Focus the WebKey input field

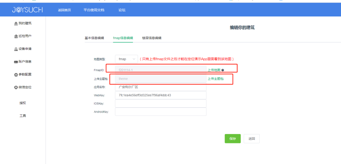click(161, 95)
